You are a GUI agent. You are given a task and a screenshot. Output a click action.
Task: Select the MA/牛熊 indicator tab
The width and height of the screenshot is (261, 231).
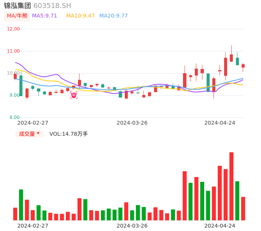(x=17, y=16)
